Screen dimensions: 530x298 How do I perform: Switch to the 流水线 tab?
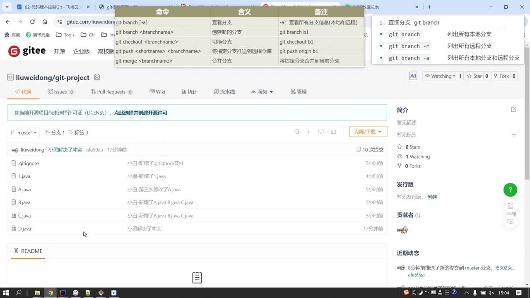point(224,91)
